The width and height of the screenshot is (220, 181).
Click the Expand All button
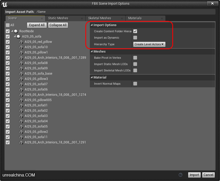pyautogui.click(x=37, y=25)
